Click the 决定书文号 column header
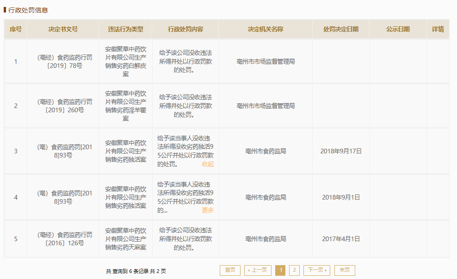This screenshot has width=457, height=279. (x=63, y=29)
